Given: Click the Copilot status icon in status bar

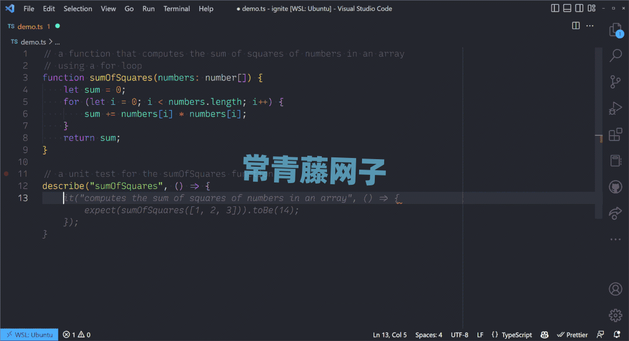Looking at the screenshot, I should point(544,335).
